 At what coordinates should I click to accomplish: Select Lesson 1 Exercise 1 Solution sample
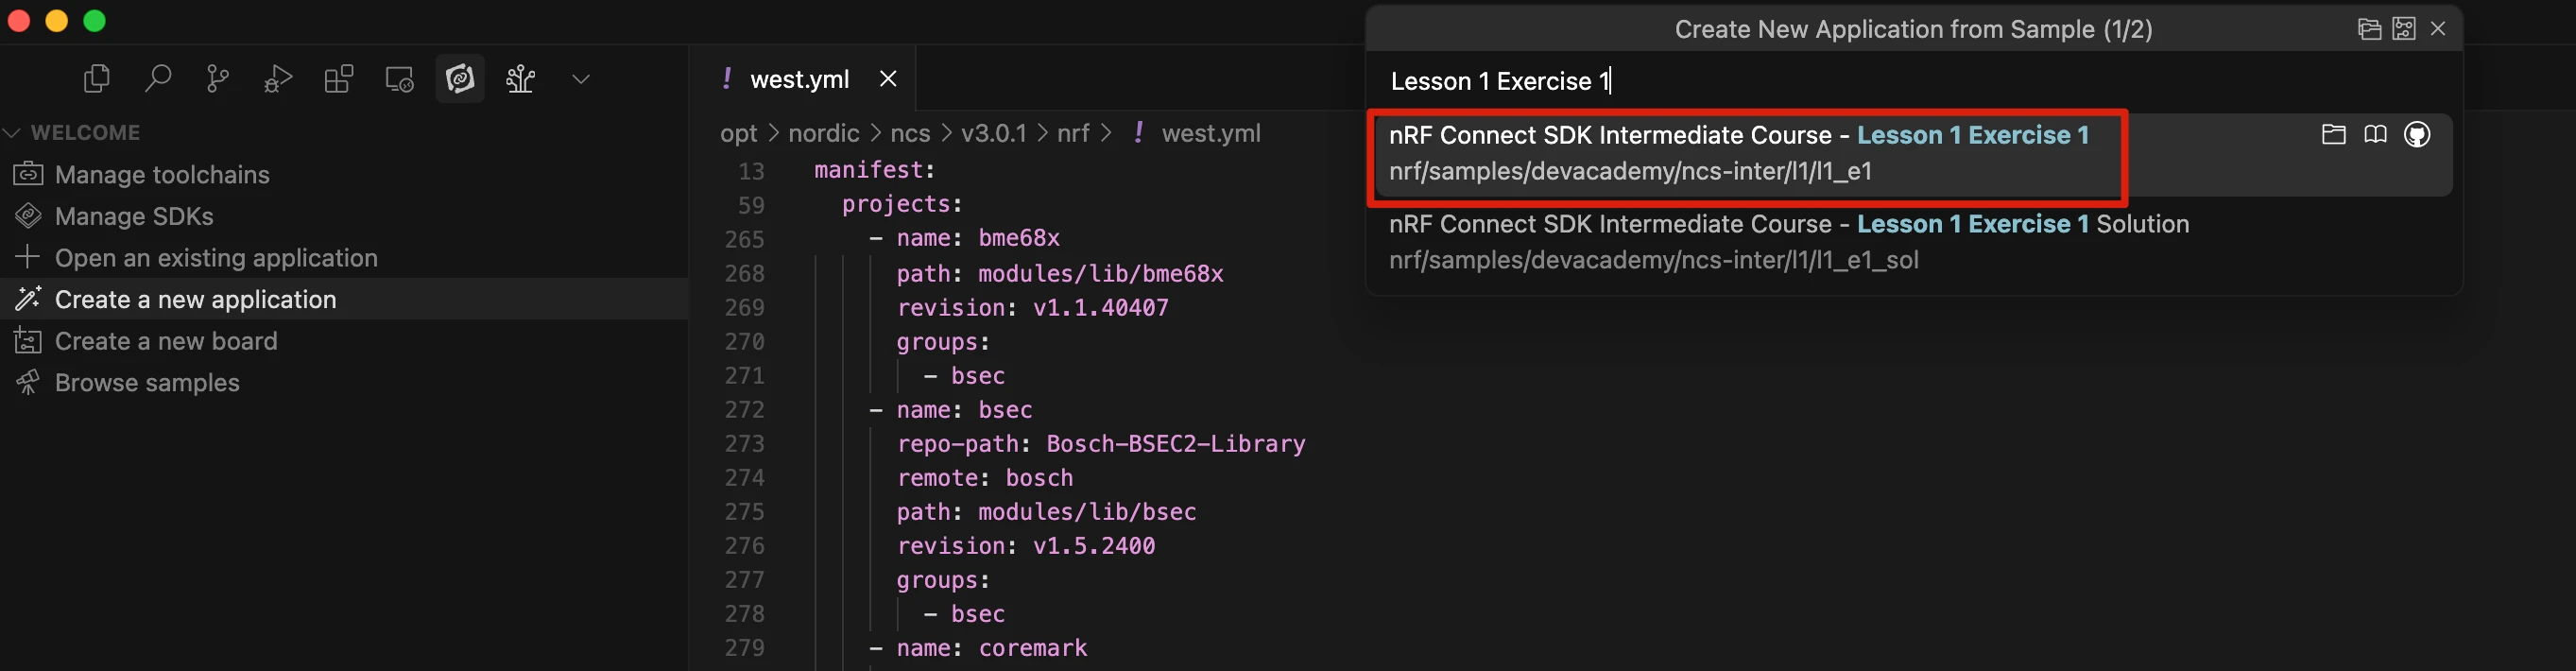pyautogui.click(x=1788, y=242)
